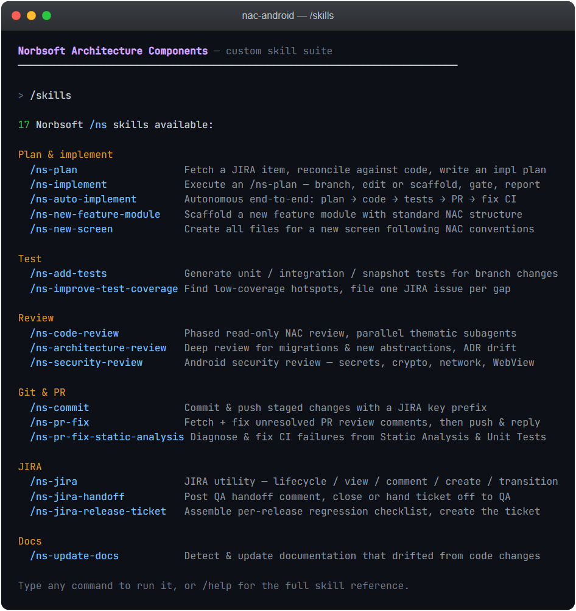Click the /ns-add-tests command
Viewport: 576px width, 611px height.
tap(68, 274)
